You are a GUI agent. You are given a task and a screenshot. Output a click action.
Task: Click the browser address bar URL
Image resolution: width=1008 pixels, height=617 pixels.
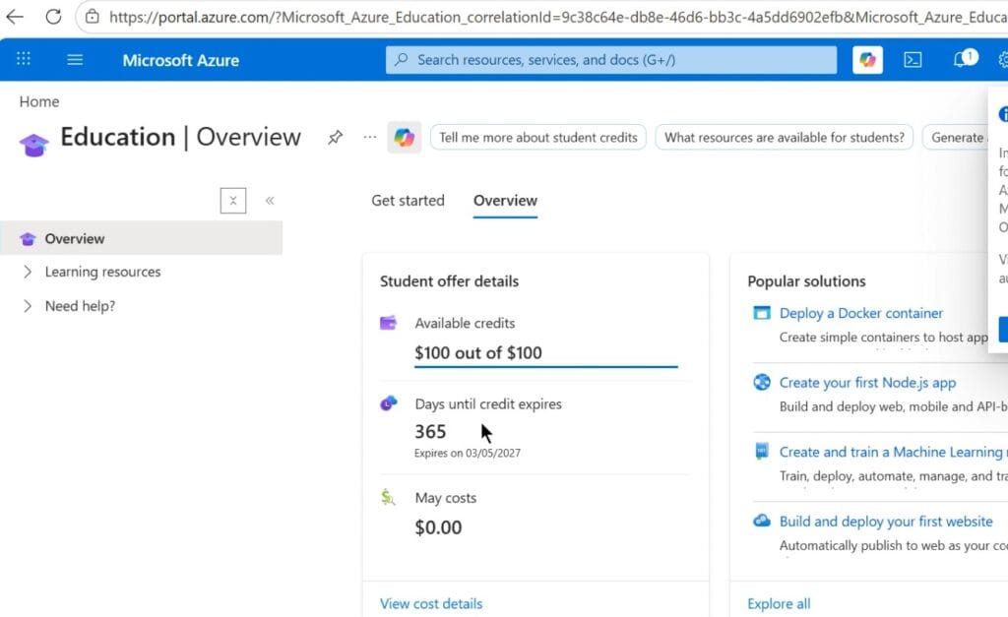558,17
